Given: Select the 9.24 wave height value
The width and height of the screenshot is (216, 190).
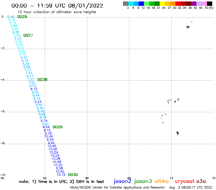Looking at the screenshot, I should 38,102.
